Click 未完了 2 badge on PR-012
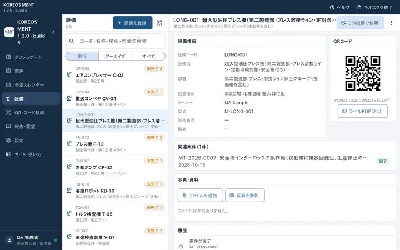400x250 pixels. tap(154, 138)
